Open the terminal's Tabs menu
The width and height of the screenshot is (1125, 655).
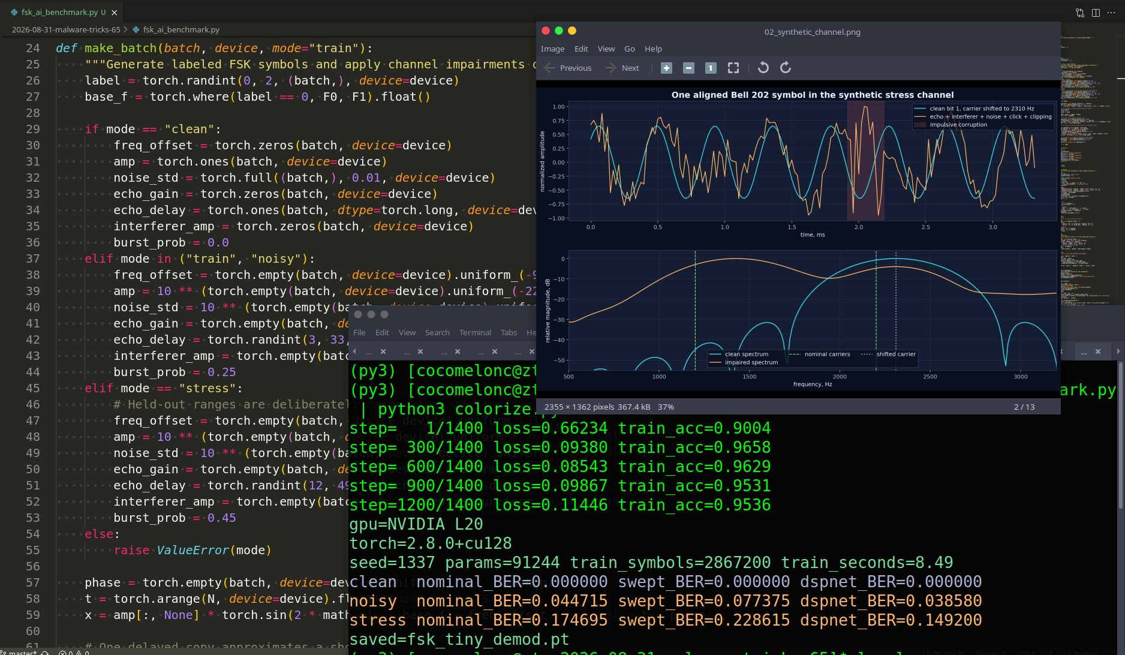point(509,333)
